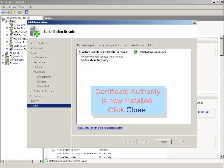Image resolution: width=224 pixels, height=168 pixels.
Task: Expand the DNS Server tree node
Action: coord(7,35)
